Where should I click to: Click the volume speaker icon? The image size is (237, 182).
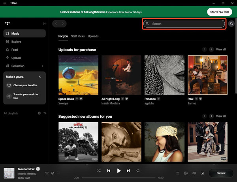click(x=194, y=173)
